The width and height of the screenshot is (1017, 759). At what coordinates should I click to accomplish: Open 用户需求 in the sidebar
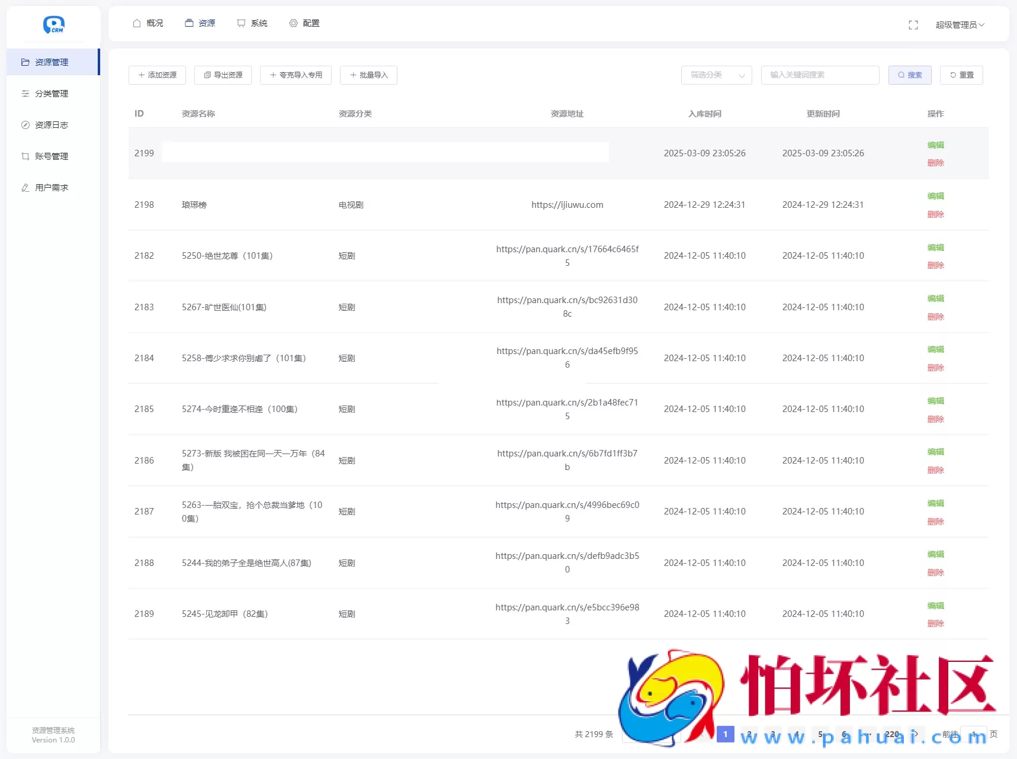pos(52,187)
